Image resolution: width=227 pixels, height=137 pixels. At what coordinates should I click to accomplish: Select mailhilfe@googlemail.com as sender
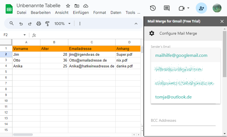click(x=186, y=55)
